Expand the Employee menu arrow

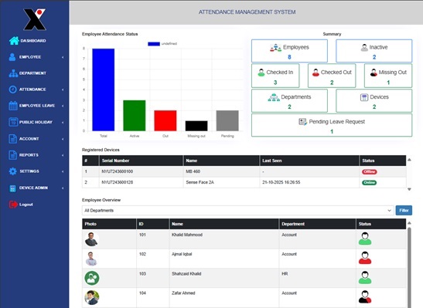(63, 57)
